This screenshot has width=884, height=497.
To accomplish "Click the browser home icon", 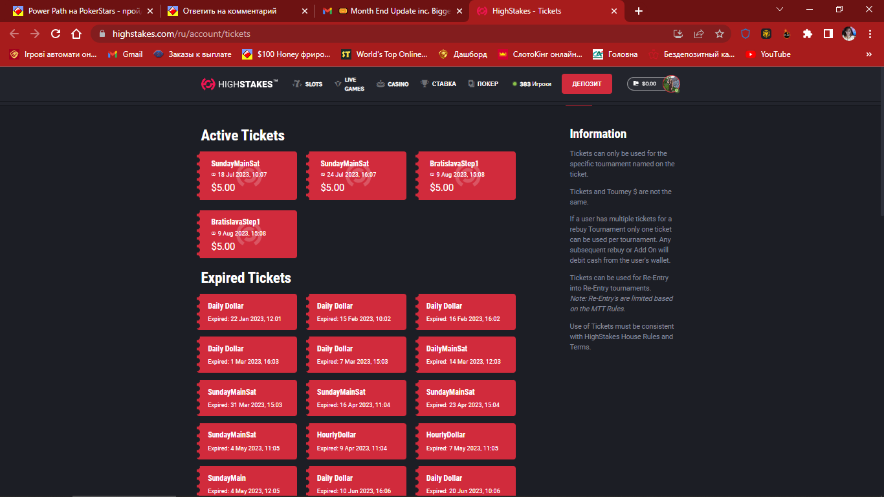I will (x=76, y=34).
